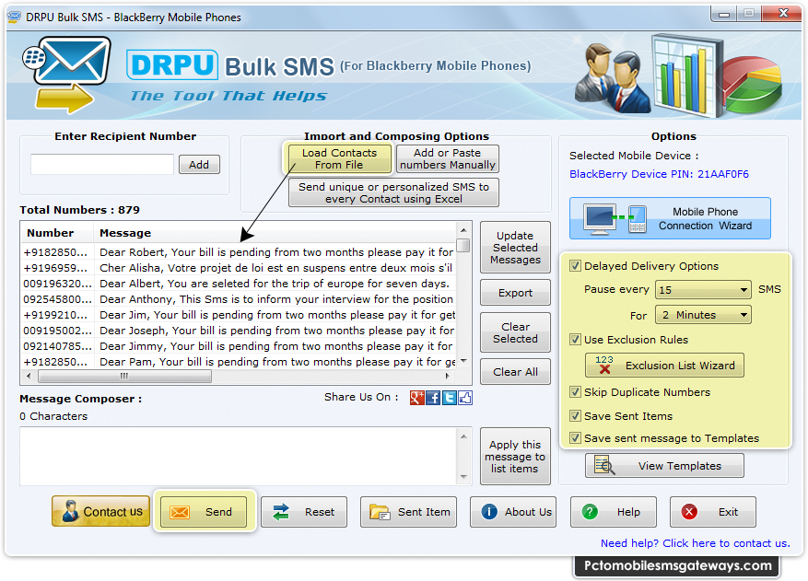Click the Facebook share icon

point(433,398)
